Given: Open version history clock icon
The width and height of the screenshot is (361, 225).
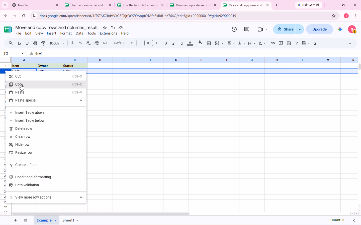Looking at the screenshot, I should coord(234,29).
